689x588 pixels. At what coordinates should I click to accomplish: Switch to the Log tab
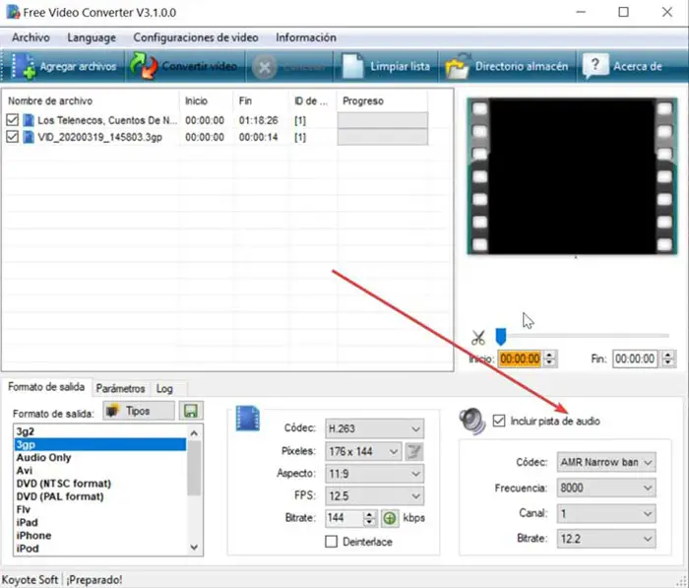click(x=164, y=389)
